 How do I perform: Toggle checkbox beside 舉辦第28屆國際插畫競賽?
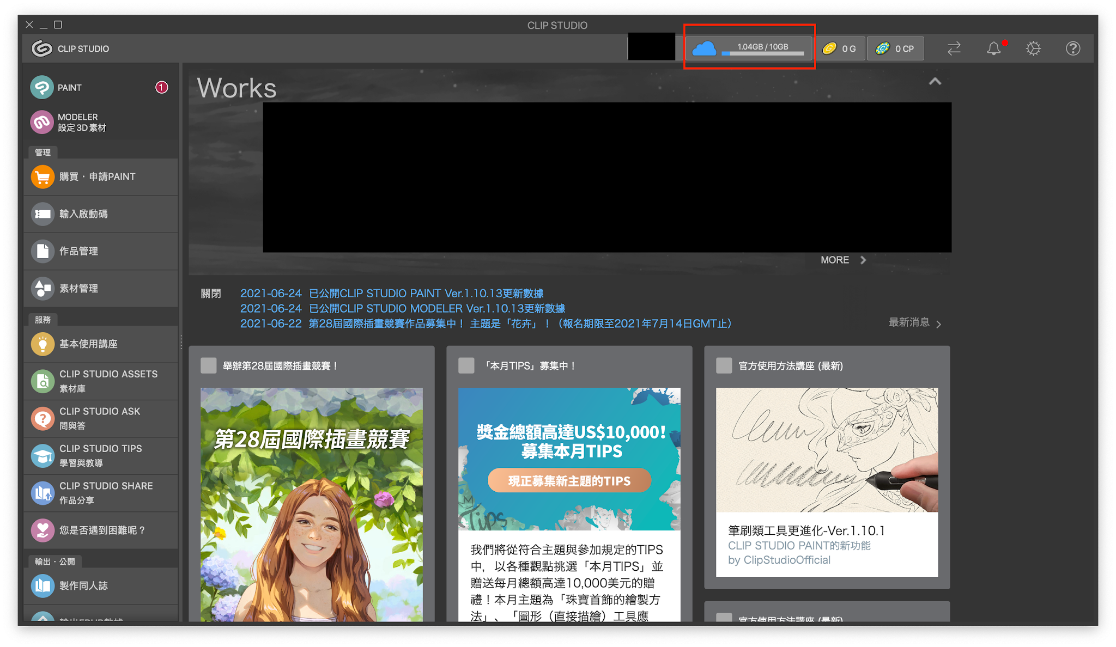click(209, 365)
